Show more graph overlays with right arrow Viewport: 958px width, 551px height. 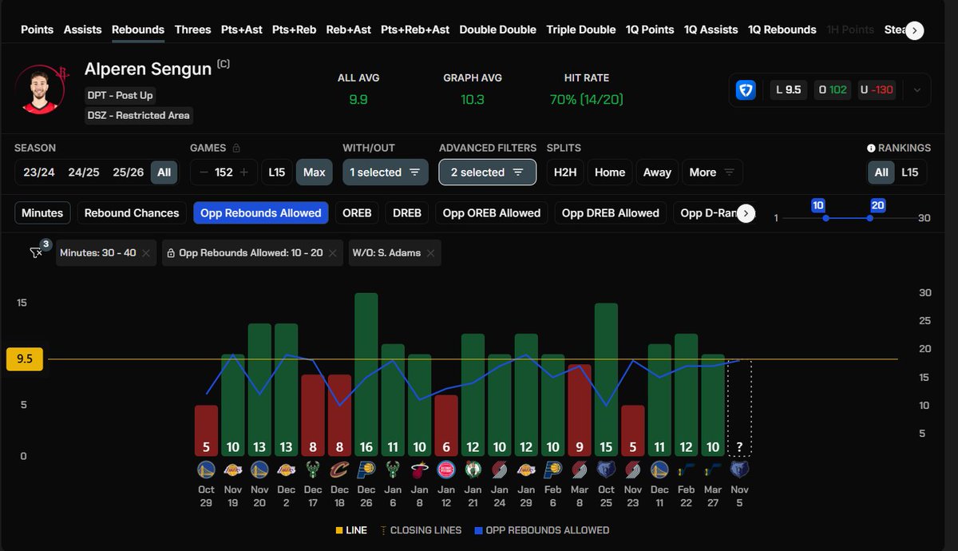[x=746, y=213]
